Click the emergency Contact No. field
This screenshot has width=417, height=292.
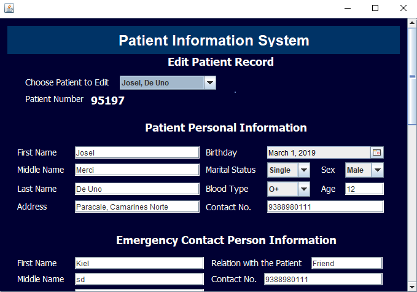323,279
